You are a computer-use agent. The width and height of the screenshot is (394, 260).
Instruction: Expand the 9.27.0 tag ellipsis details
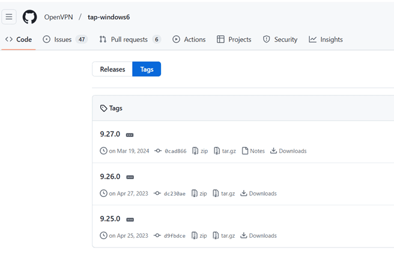coord(130,135)
